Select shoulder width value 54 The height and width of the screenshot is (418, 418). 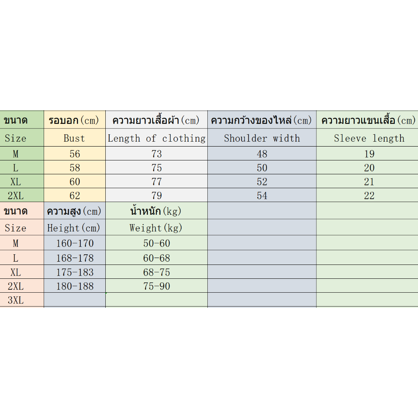pos(262,195)
